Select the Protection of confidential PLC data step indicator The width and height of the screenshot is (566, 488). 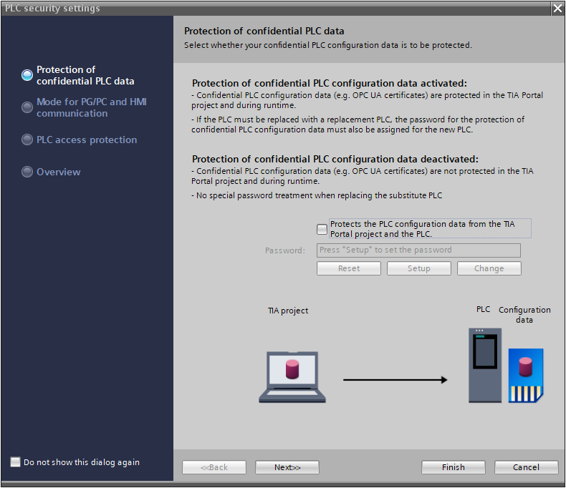pos(27,75)
